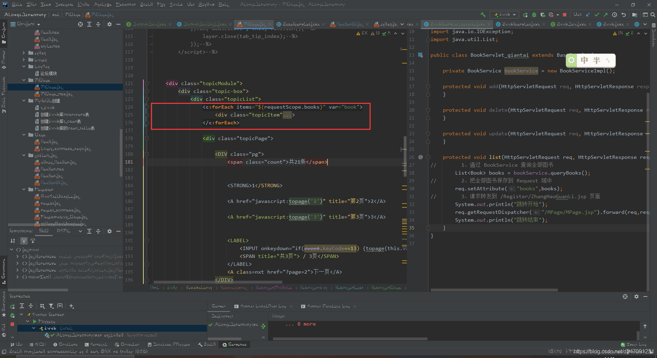
Task: Open the File menu
Action: point(17,4)
